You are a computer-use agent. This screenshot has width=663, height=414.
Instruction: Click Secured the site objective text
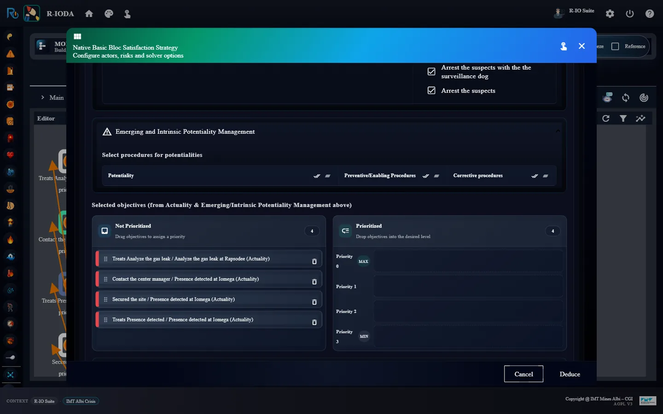click(174, 299)
